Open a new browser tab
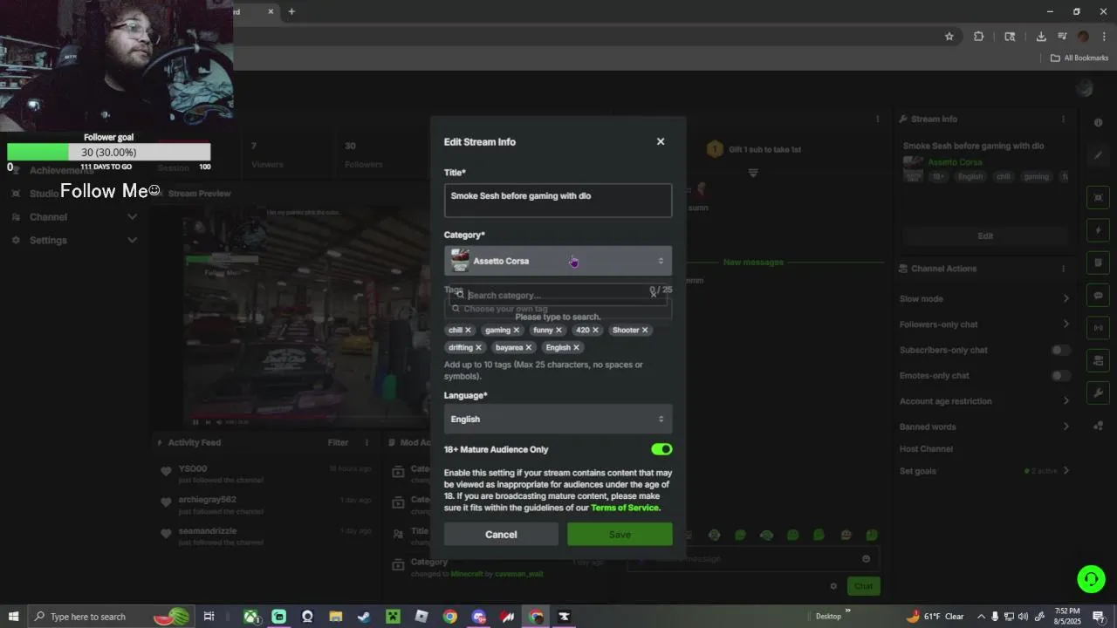The width and height of the screenshot is (1117, 628). coord(291,11)
